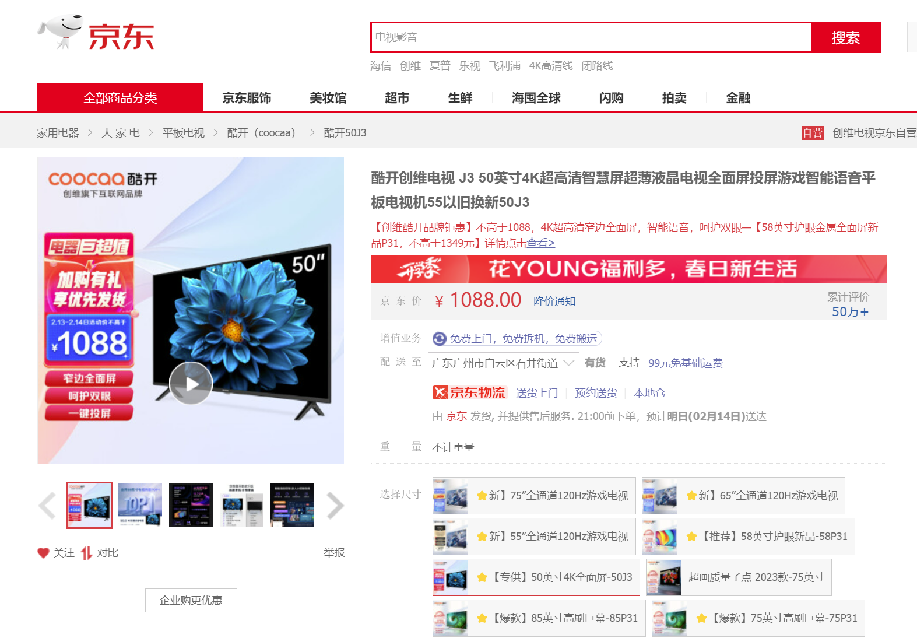Play the product video

[x=191, y=383]
